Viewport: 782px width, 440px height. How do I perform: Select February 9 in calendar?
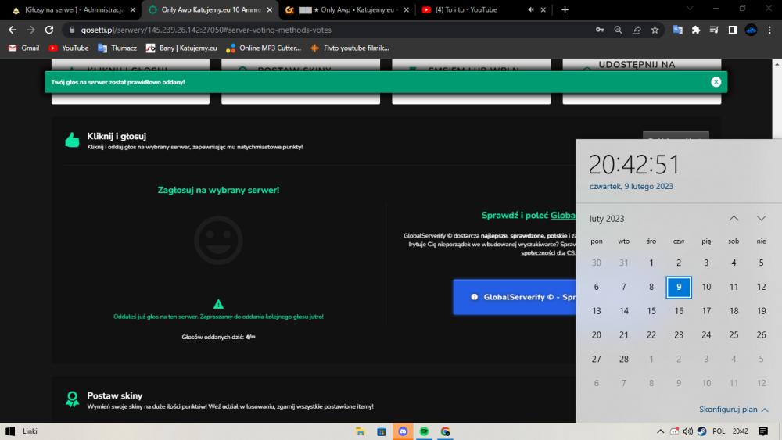pyautogui.click(x=679, y=287)
